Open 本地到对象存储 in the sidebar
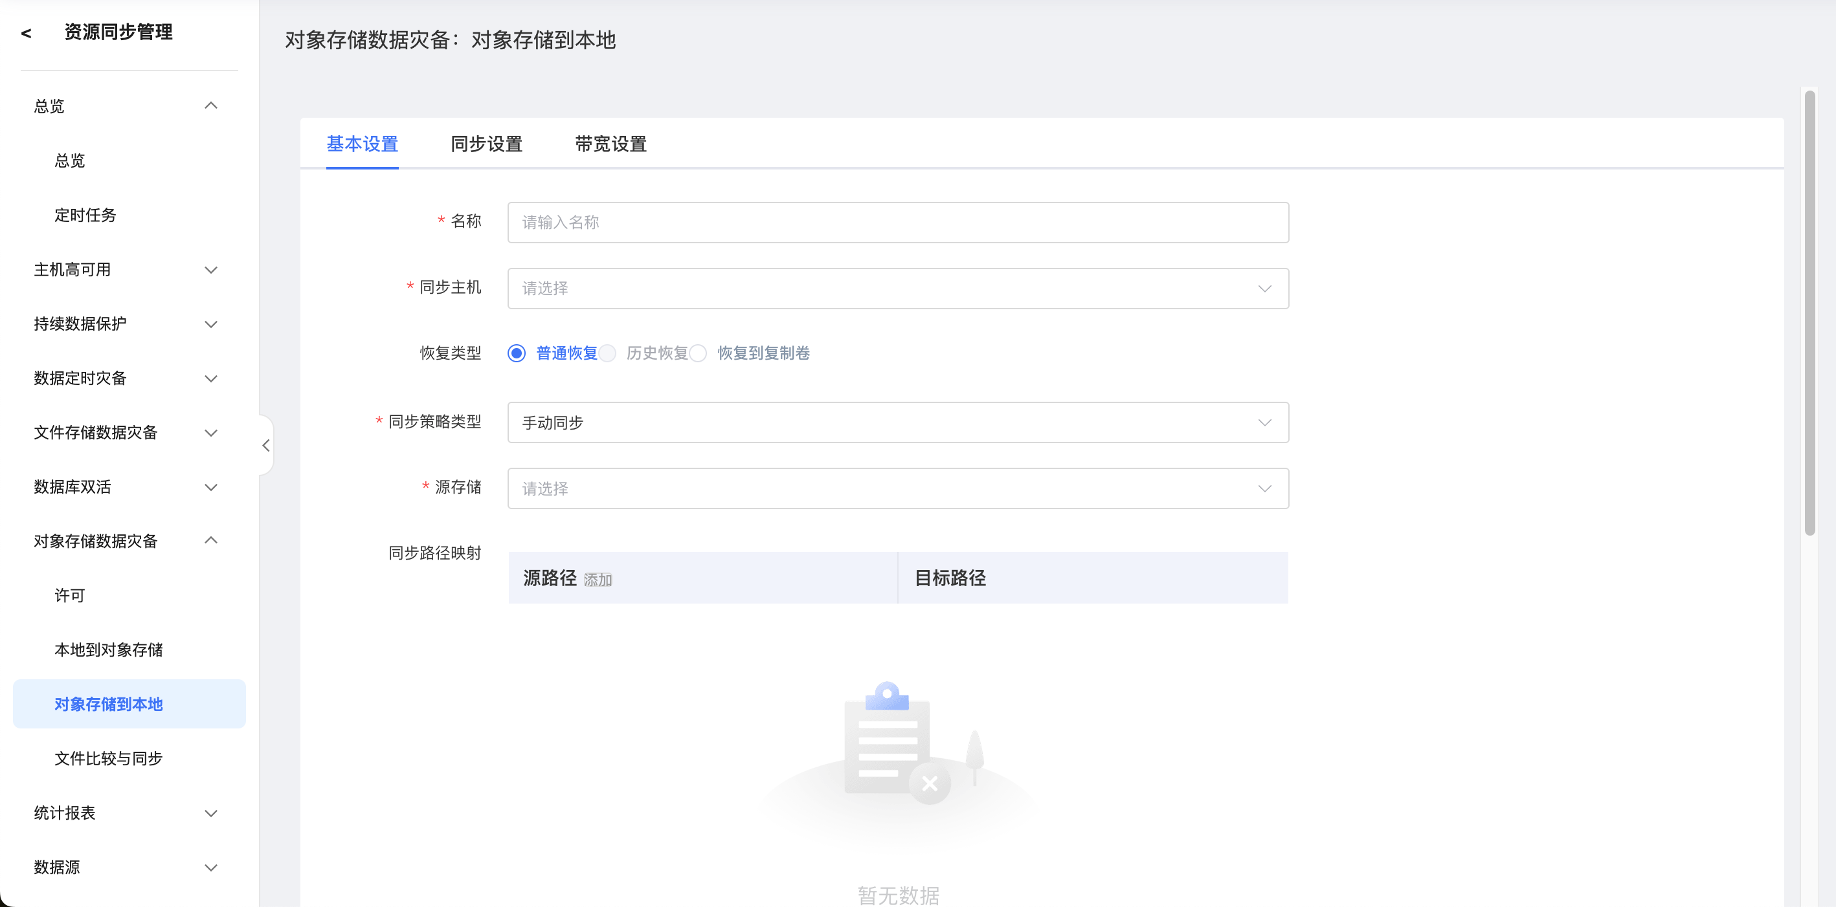Screen dimensions: 1836x907 pyautogui.click(x=108, y=650)
